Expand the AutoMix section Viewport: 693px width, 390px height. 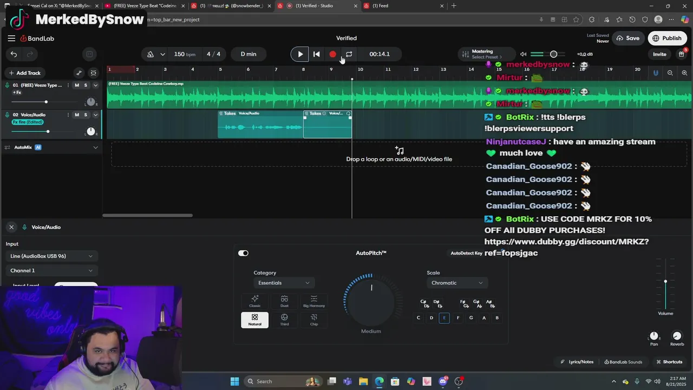point(95,147)
